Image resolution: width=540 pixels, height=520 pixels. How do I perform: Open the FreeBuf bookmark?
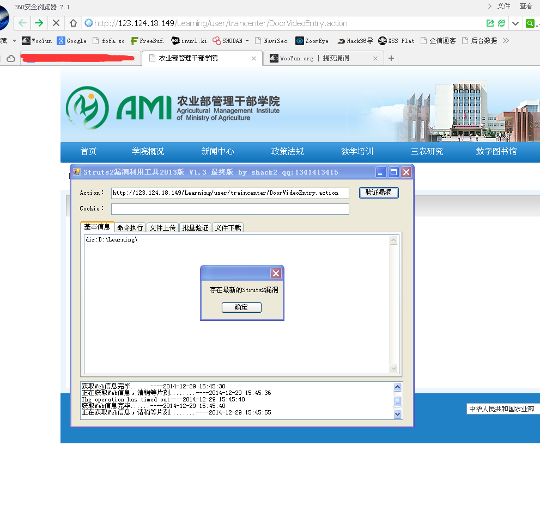148,41
